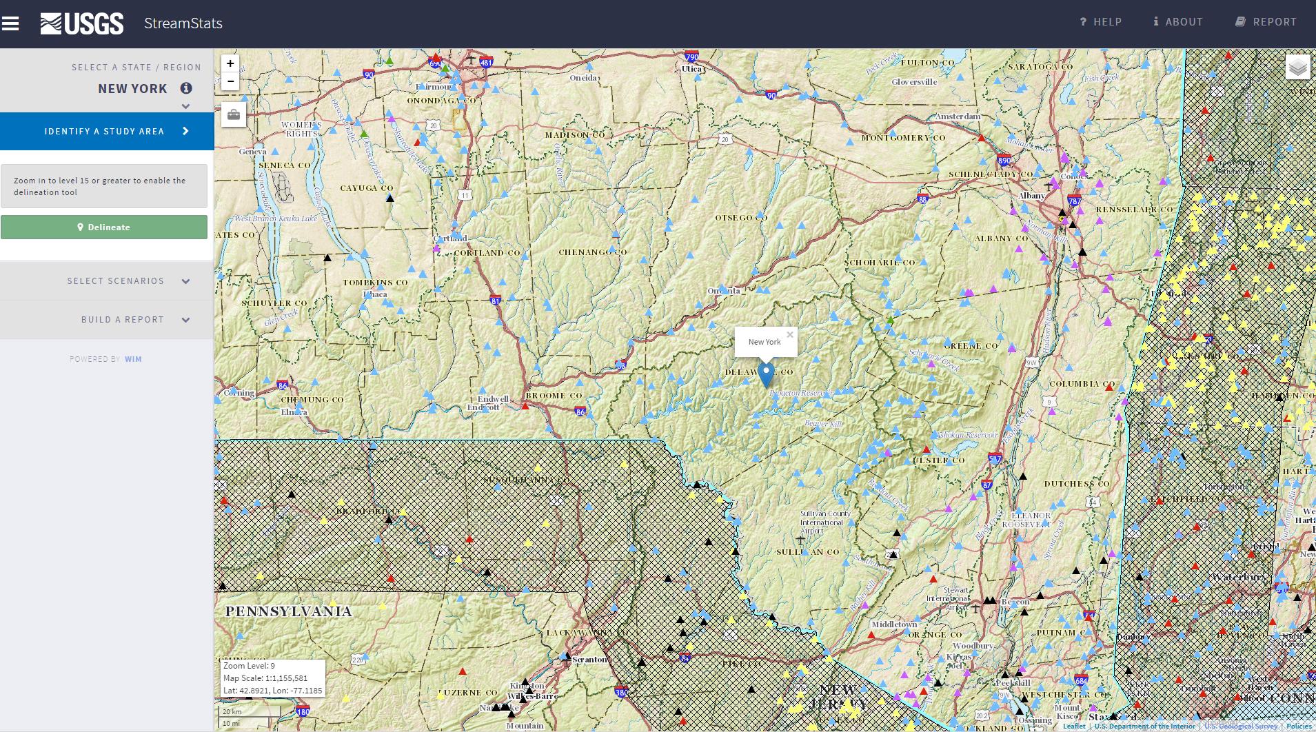Open the hamburger menu in header

pyautogui.click(x=10, y=23)
